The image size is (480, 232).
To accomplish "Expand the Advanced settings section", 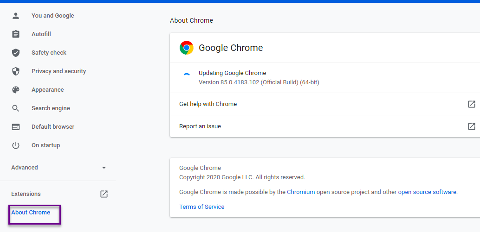I will [x=25, y=168].
